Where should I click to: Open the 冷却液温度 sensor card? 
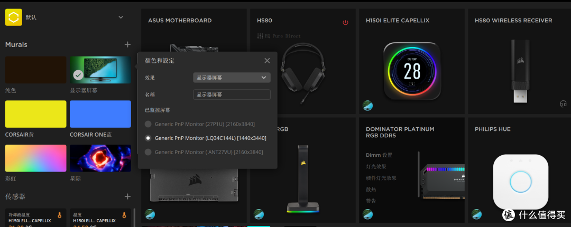(36, 217)
